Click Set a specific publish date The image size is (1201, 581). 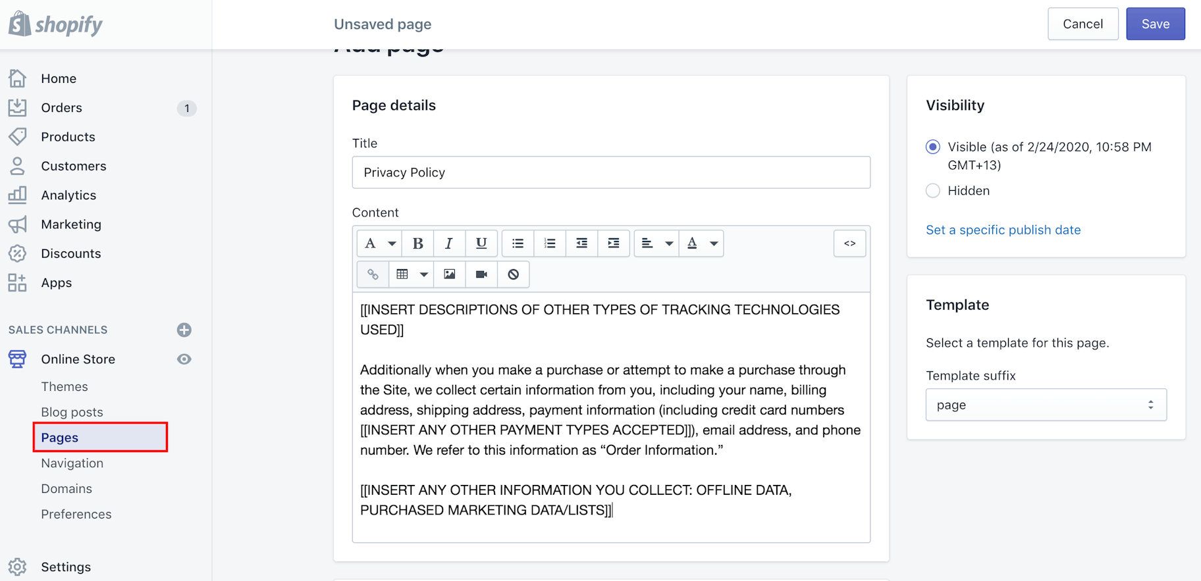[x=1003, y=230]
